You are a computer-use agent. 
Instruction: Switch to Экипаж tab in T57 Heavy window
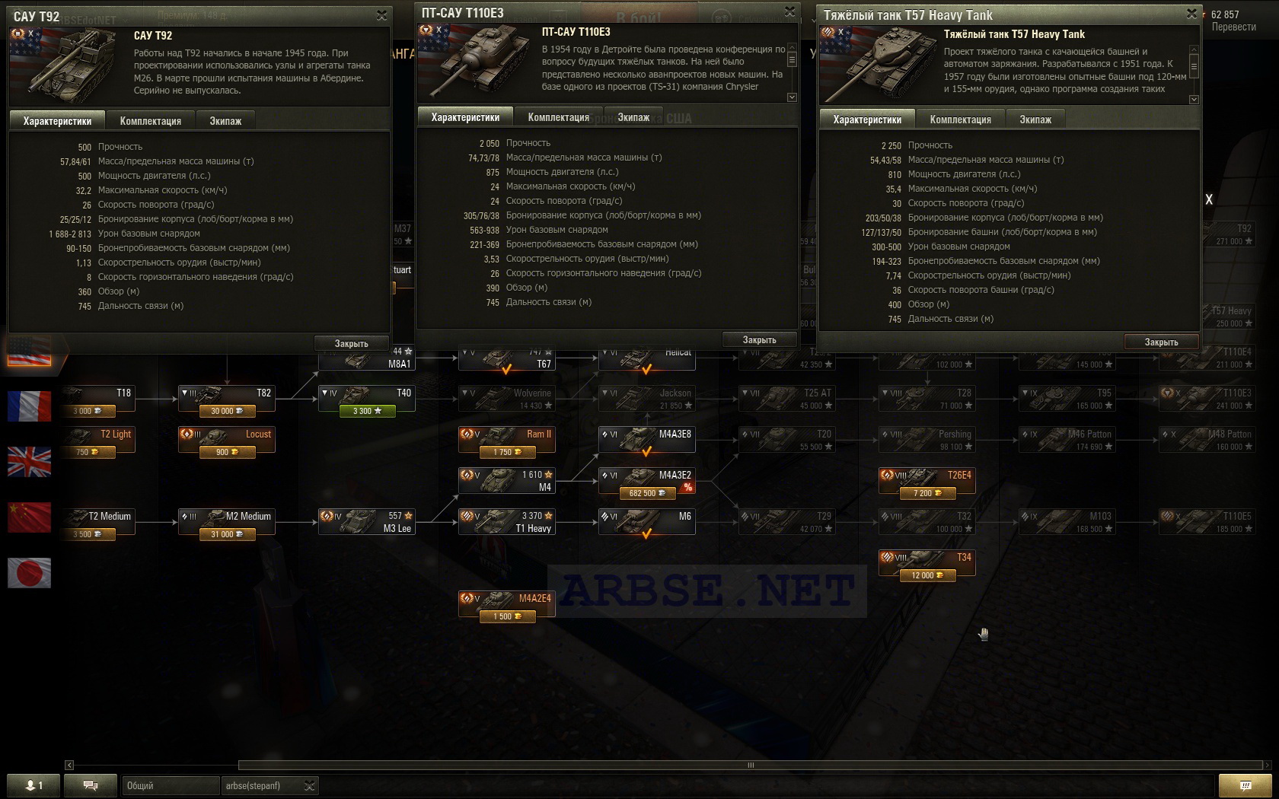point(1035,119)
